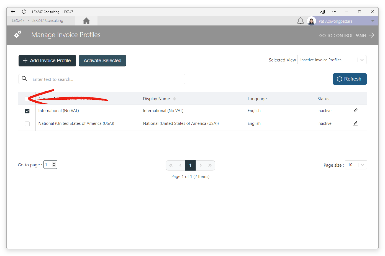Go to the home icon
This screenshot has height=256, width=385.
coord(86,21)
